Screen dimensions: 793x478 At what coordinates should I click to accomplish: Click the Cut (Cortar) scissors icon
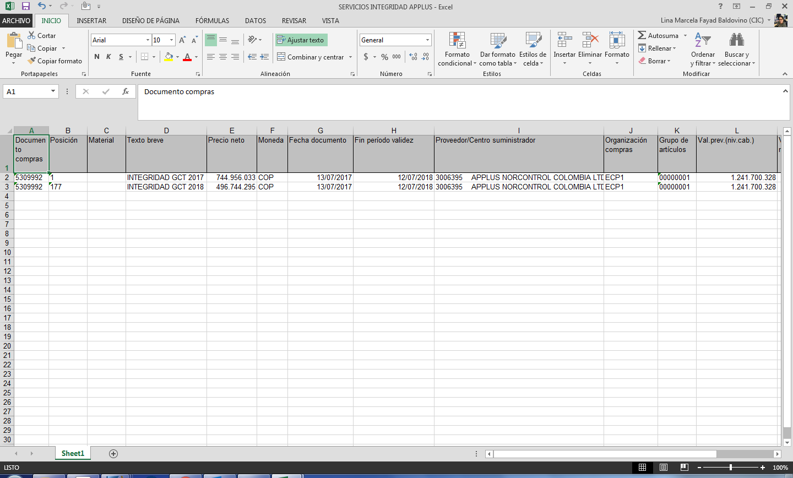tap(32, 35)
